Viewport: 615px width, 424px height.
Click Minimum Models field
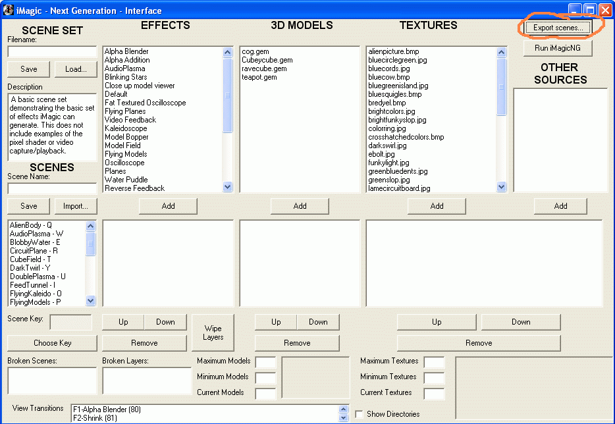(x=265, y=378)
